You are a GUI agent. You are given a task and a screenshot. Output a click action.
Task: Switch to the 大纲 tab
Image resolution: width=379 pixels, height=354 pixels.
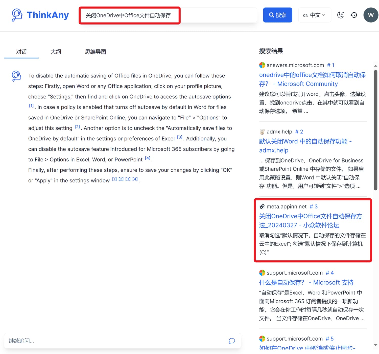point(56,52)
